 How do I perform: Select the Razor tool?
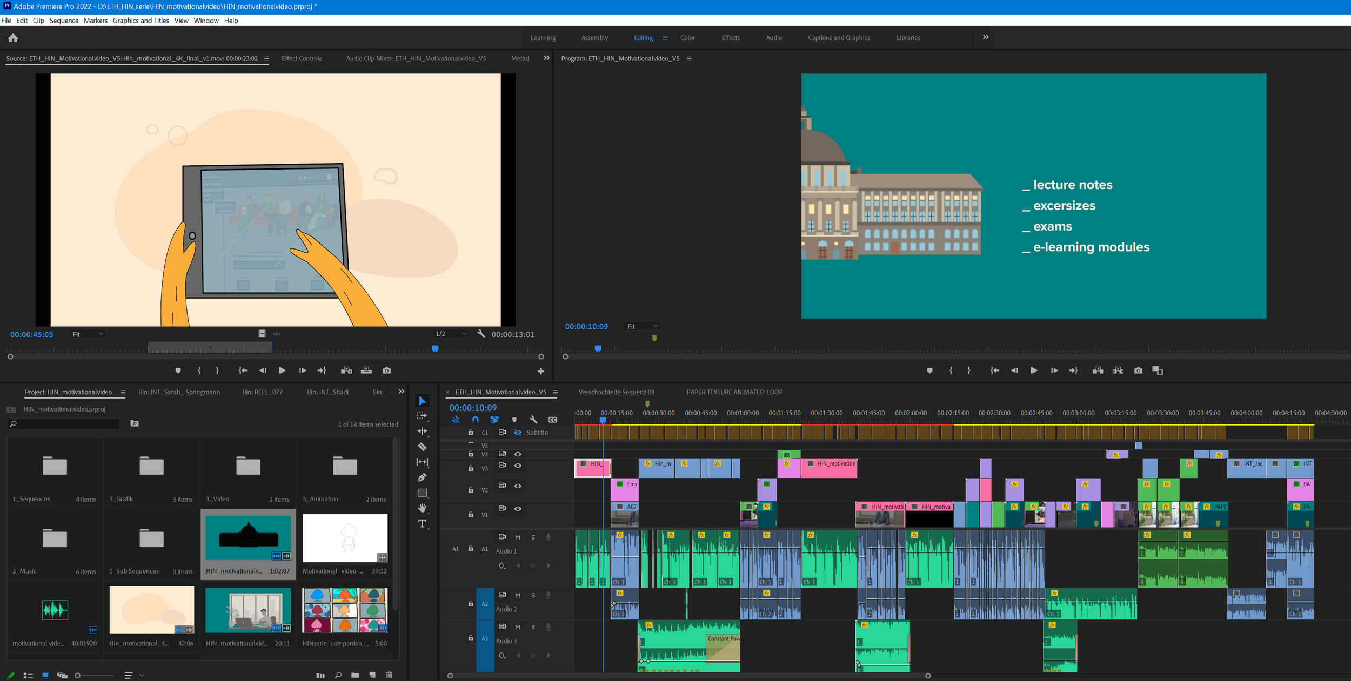[423, 447]
